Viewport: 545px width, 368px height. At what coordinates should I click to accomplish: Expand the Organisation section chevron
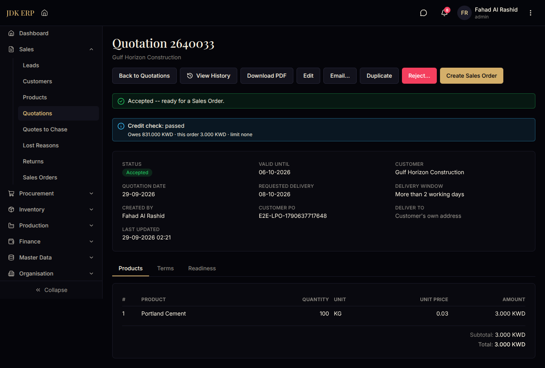91,273
